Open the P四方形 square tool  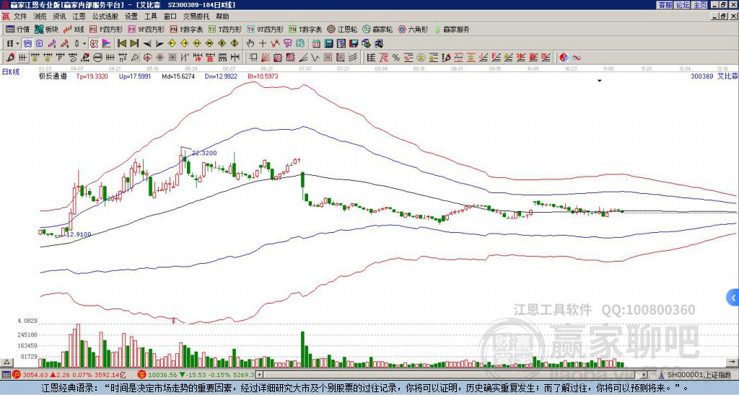pos(106,29)
